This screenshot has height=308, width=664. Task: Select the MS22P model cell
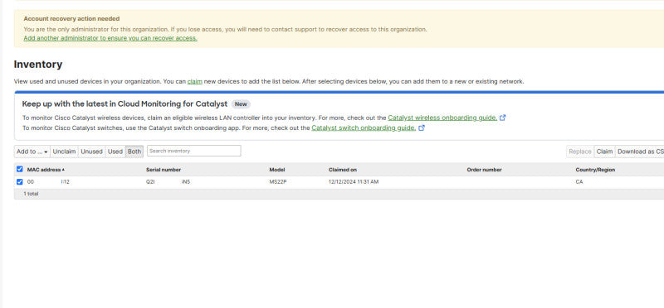click(x=278, y=182)
